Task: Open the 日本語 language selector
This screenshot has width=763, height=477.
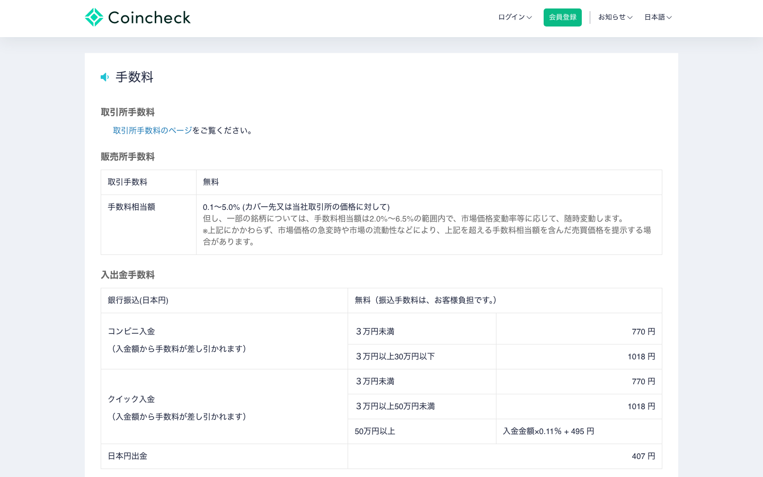Action: point(658,17)
